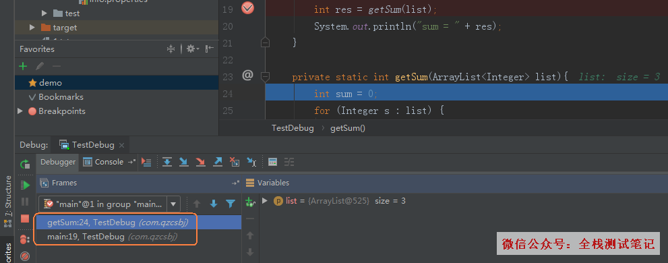The height and width of the screenshot is (263, 668).
Task: Click the move watch down arrow in Variables
Action: (250, 252)
